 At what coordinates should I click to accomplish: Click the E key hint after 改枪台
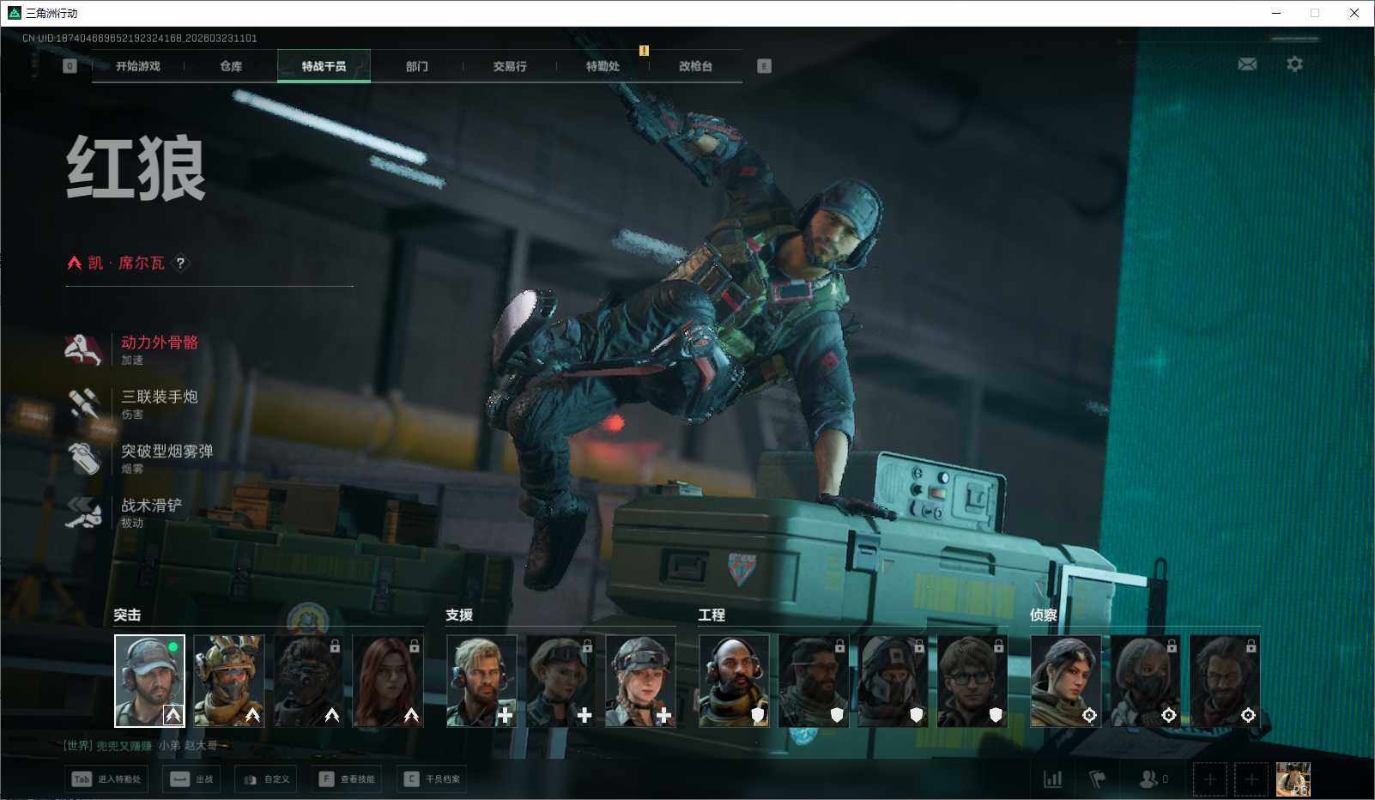(x=764, y=66)
